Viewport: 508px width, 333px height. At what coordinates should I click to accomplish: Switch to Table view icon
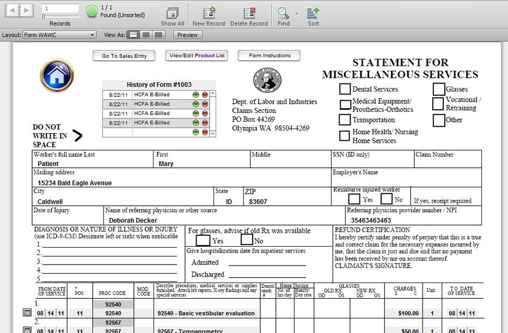[158, 35]
